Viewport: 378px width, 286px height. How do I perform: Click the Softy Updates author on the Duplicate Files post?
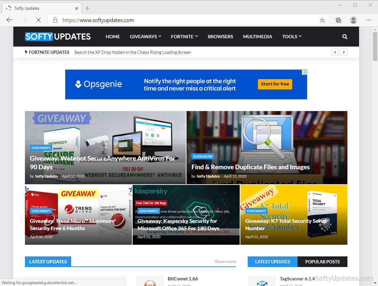click(208, 176)
